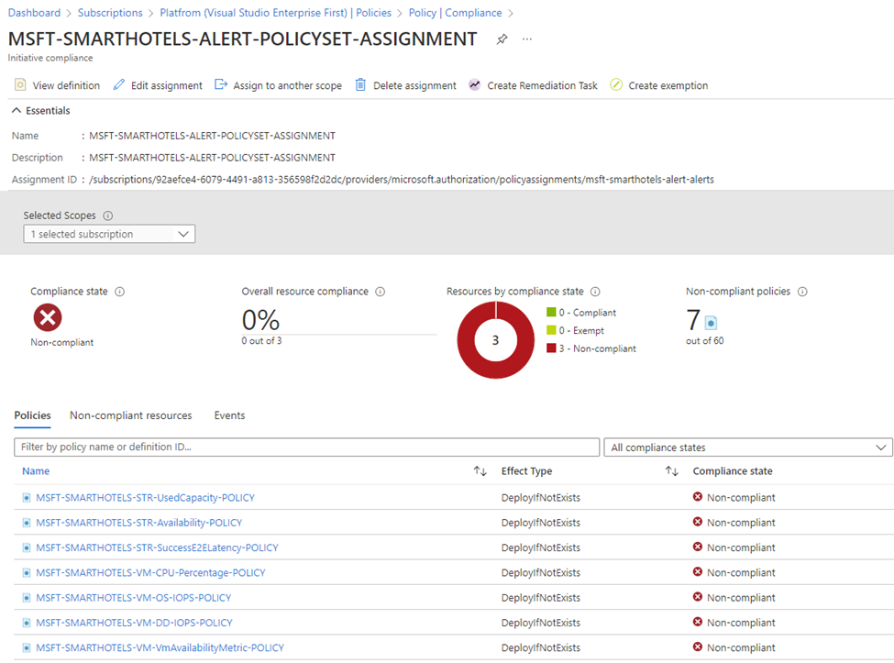This screenshot has height=663, width=894.
Task: Click the policy icon beside the 7 count
Action: pyautogui.click(x=711, y=323)
